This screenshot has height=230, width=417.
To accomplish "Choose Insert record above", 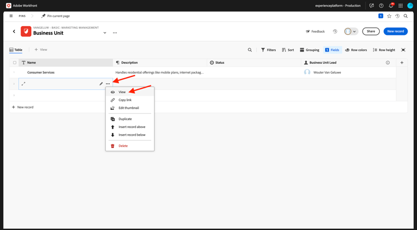I will point(130,127).
